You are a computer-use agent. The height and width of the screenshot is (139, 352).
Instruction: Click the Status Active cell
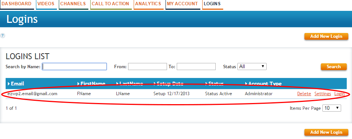coord(218,94)
